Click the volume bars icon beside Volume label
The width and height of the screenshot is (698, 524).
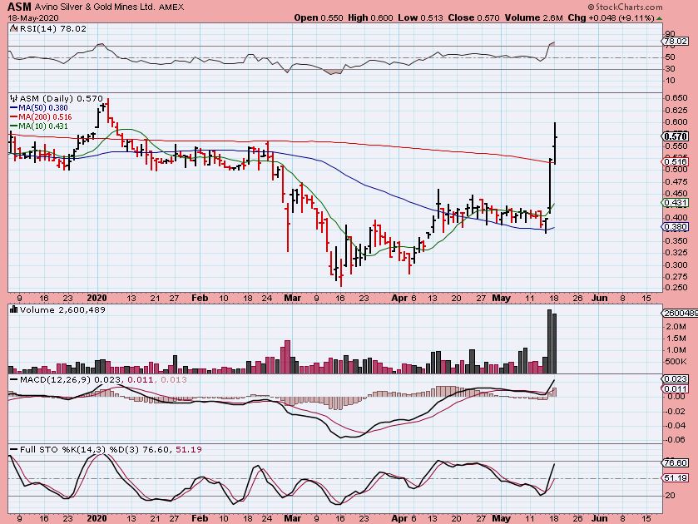pyautogui.click(x=14, y=309)
